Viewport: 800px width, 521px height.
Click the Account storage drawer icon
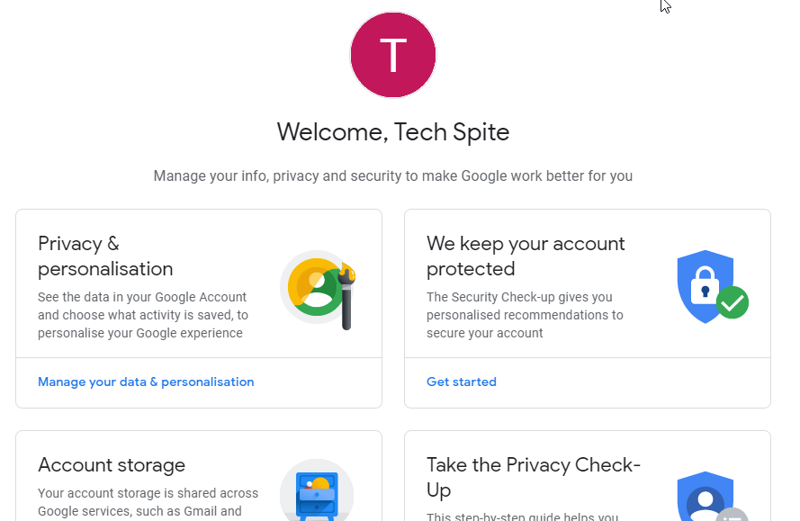coord(317,492)
